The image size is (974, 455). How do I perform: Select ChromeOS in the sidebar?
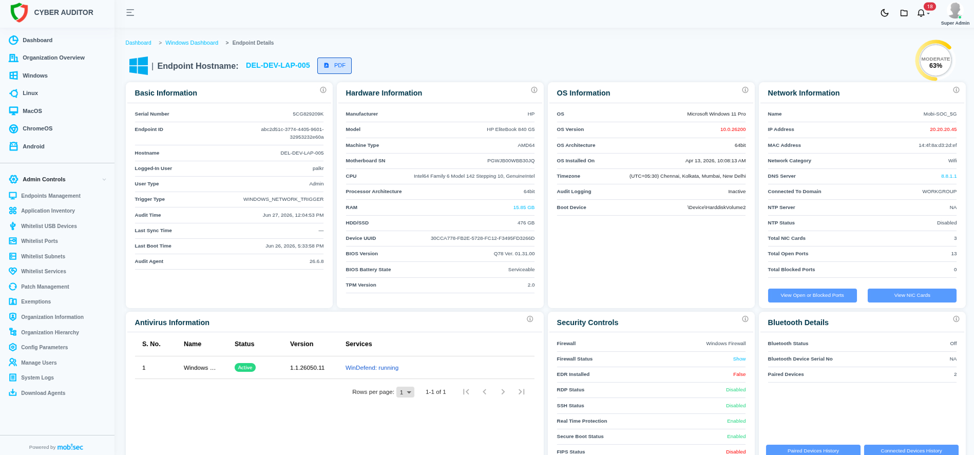[37, 129]
